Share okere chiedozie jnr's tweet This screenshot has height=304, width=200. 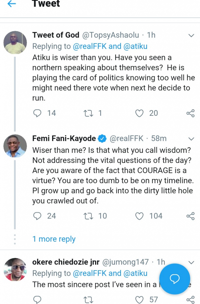coord(190,300)
